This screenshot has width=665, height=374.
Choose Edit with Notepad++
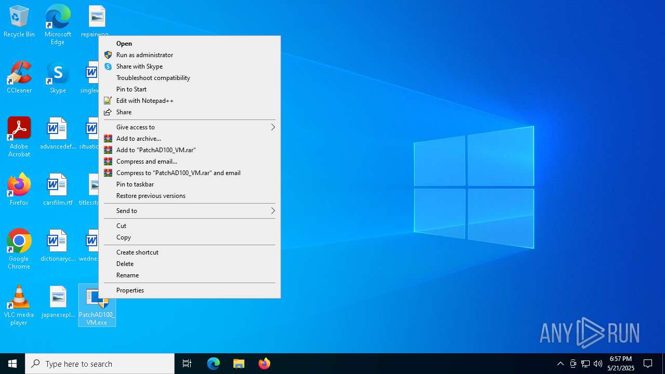(190, 101)
